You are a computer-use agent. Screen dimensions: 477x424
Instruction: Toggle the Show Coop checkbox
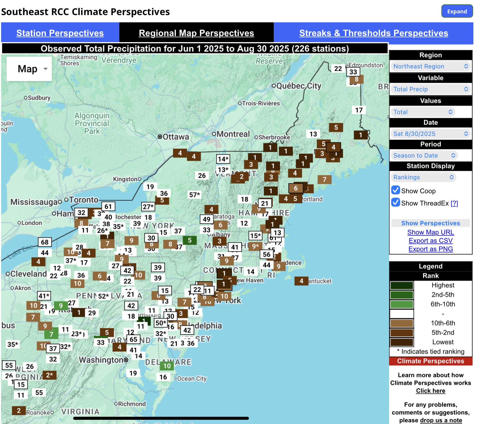coord(395,190)
